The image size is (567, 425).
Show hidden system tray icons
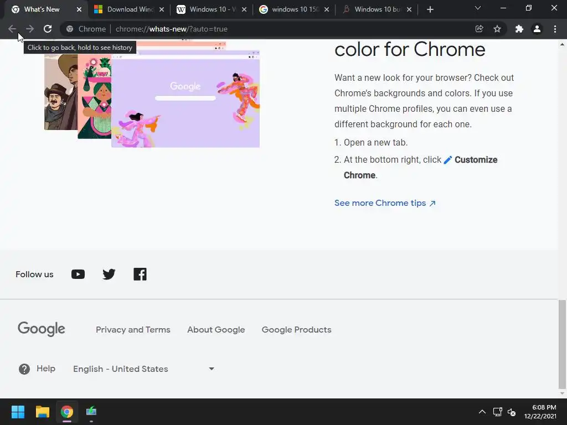[482, 412]
